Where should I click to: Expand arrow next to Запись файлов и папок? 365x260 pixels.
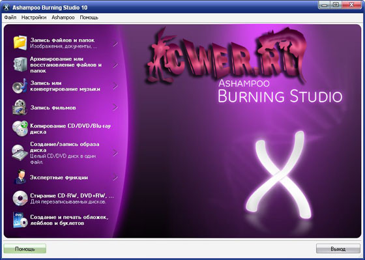pyautogui.click(x=115, y=44)
